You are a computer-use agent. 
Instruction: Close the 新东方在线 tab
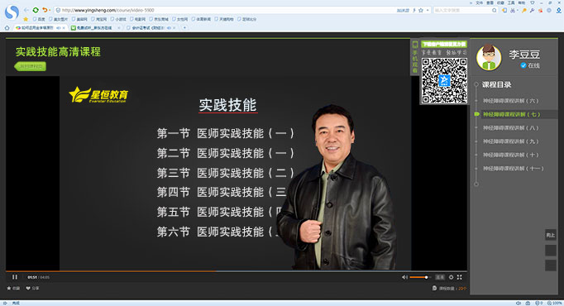click(x=119, y=27)
